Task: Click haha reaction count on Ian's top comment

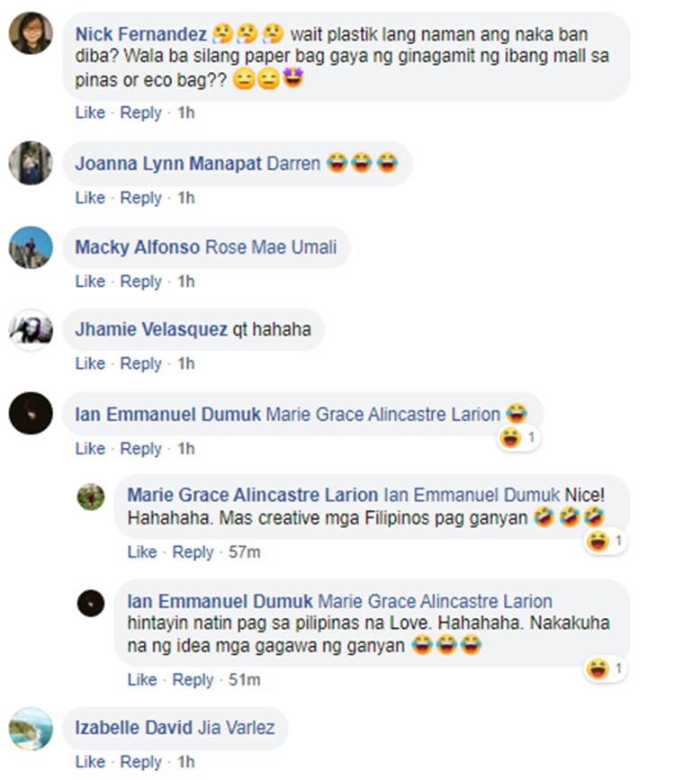Action: pos(518,438)
